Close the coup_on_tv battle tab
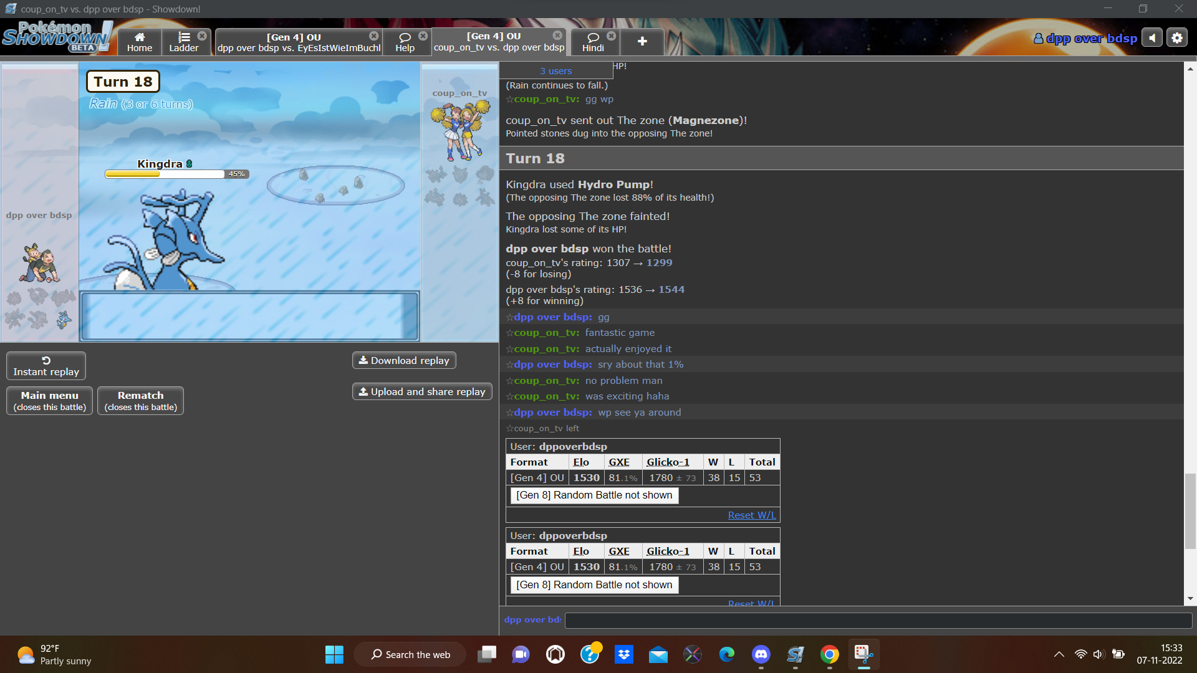Image resolution: width=1197 pixels, height=673 pixels. click(x=558, y=36)
